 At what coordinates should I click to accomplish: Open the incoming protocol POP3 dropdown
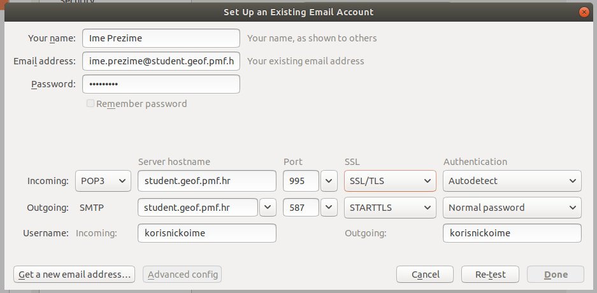[103, 181]
